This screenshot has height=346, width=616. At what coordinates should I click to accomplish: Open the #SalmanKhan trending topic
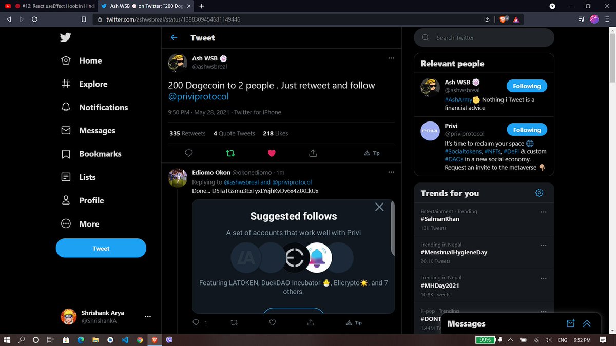440,219
